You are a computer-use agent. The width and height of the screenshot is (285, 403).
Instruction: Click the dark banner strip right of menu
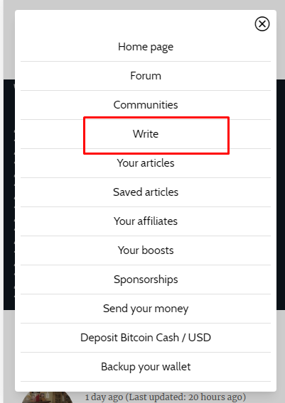(x=281, y=194)
